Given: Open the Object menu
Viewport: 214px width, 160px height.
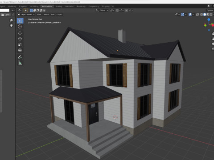Looking at the screenshot, I should [x=59, y=15].
